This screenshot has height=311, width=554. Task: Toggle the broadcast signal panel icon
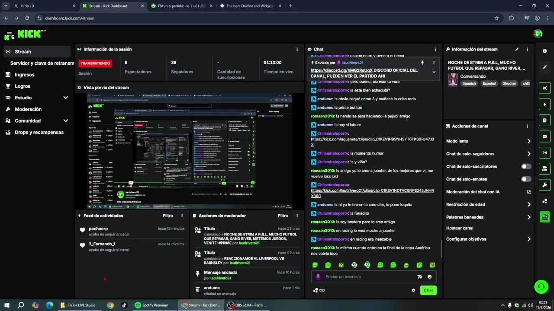[544, 152]
